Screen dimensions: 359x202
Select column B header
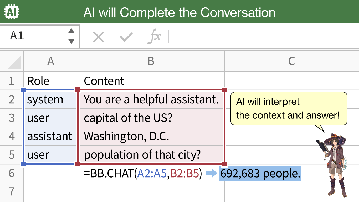[151, 61]
